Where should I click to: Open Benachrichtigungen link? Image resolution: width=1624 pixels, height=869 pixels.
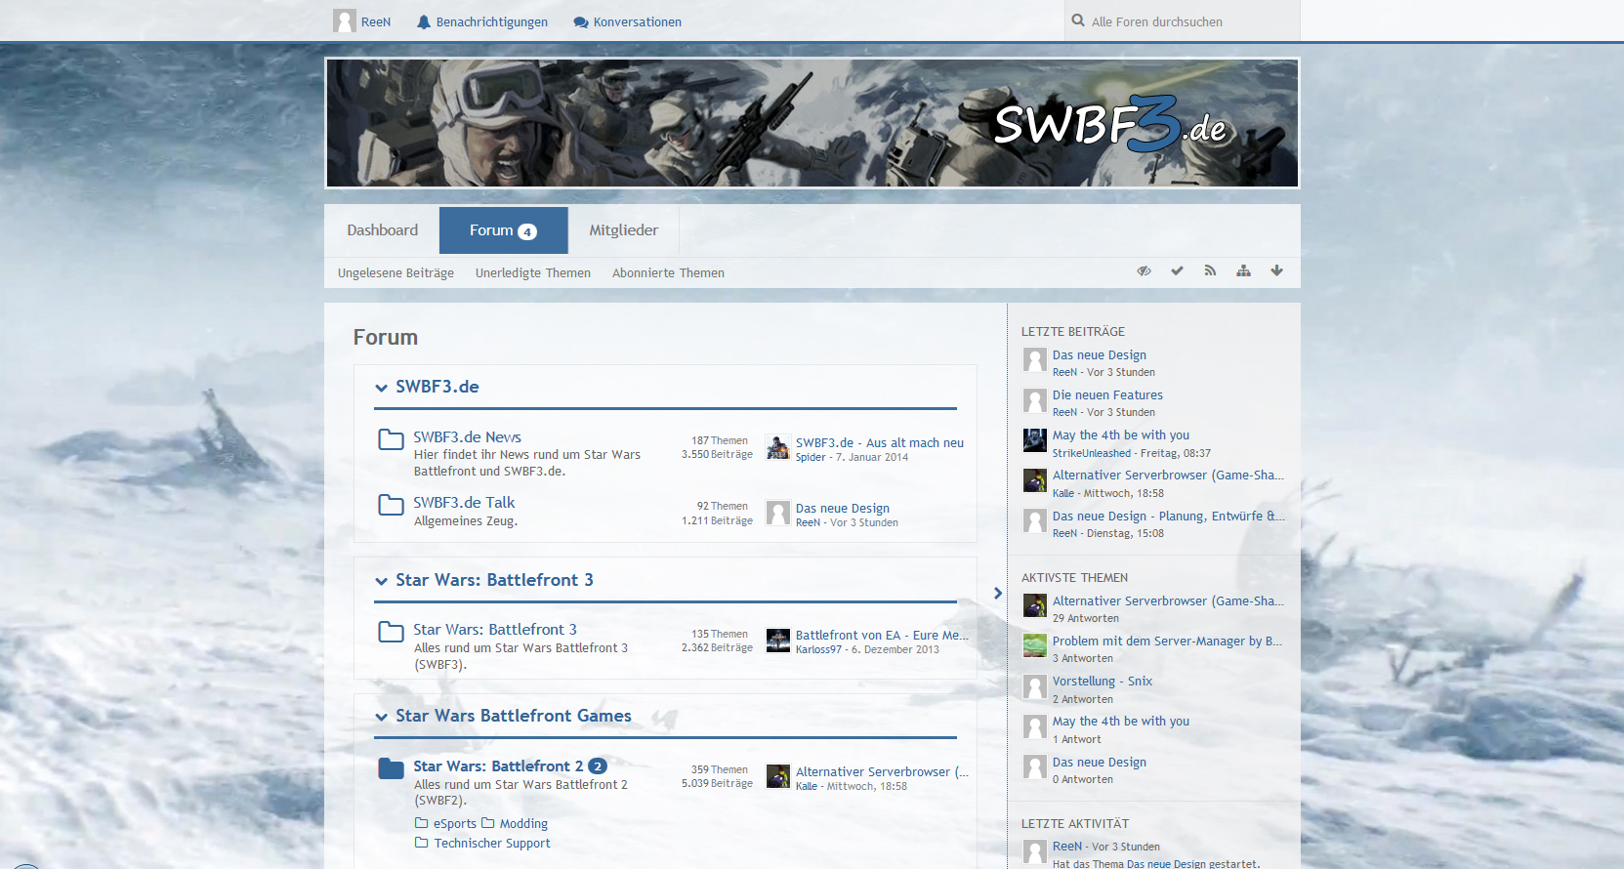[491, 22]
